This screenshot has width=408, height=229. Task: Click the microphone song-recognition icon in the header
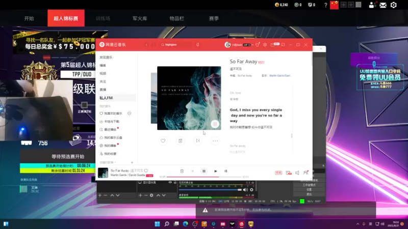coord(197,45)
